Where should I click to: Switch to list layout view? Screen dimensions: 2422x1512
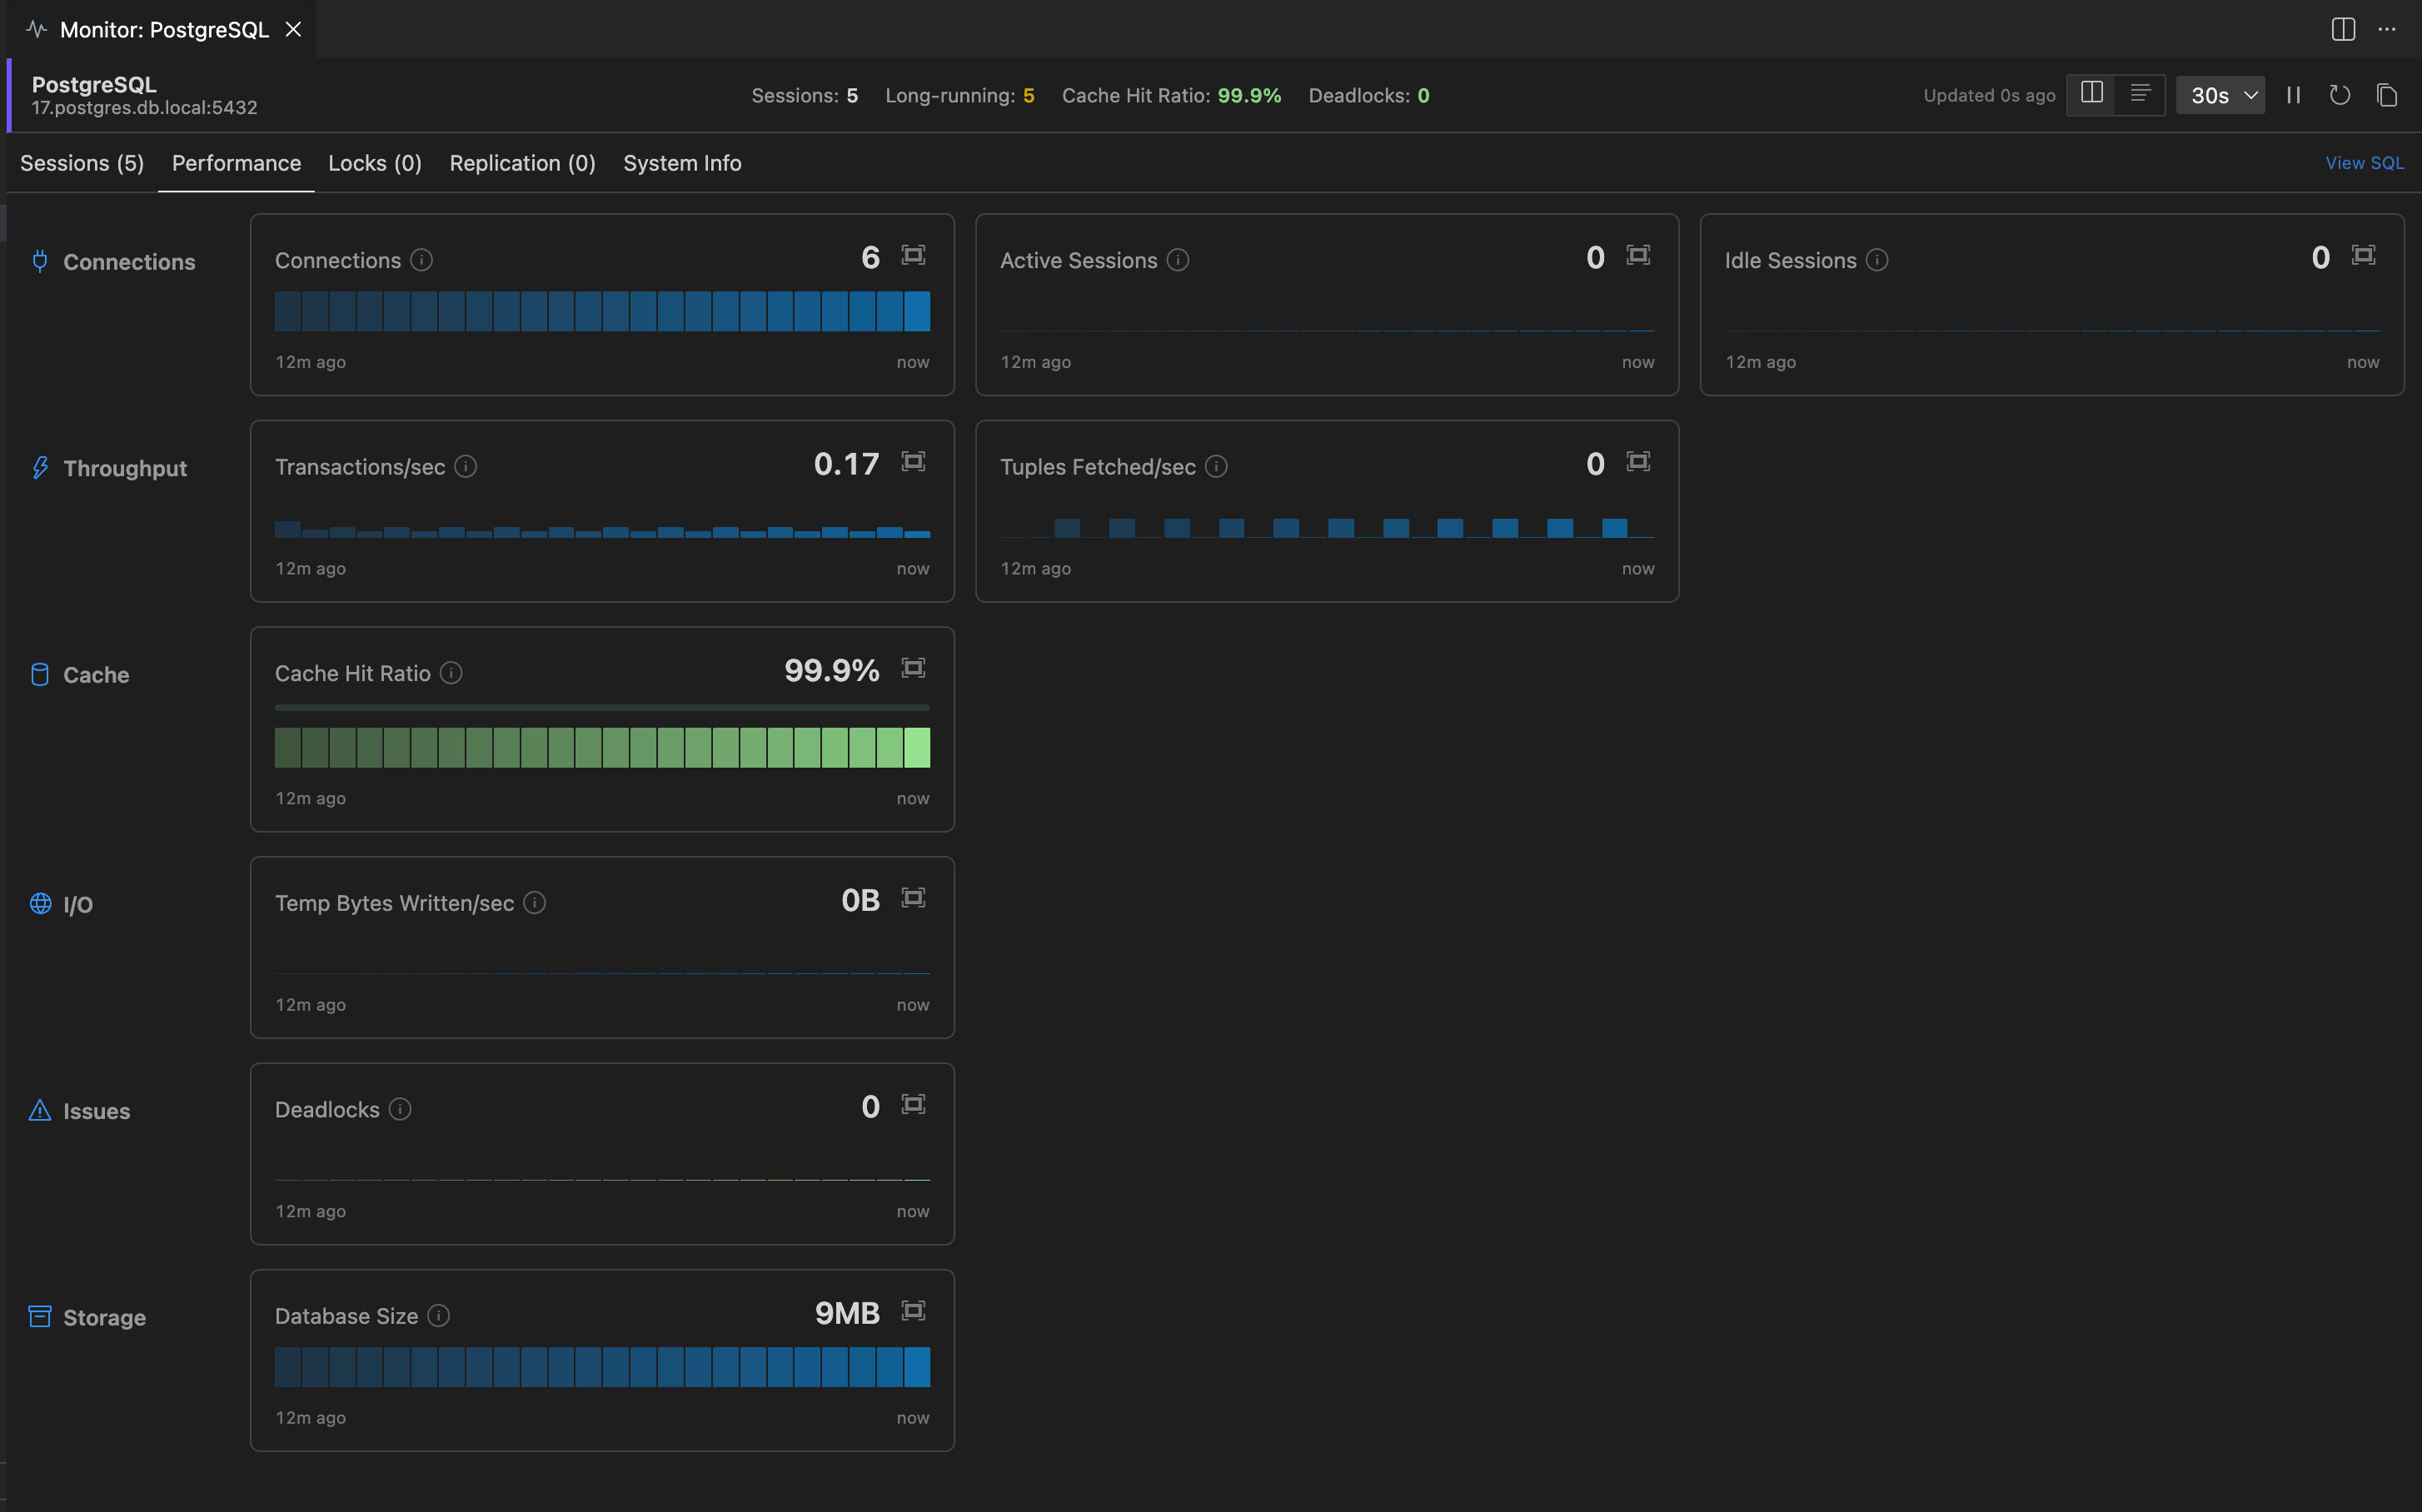pyautogui.click(x=2140, y=93)
